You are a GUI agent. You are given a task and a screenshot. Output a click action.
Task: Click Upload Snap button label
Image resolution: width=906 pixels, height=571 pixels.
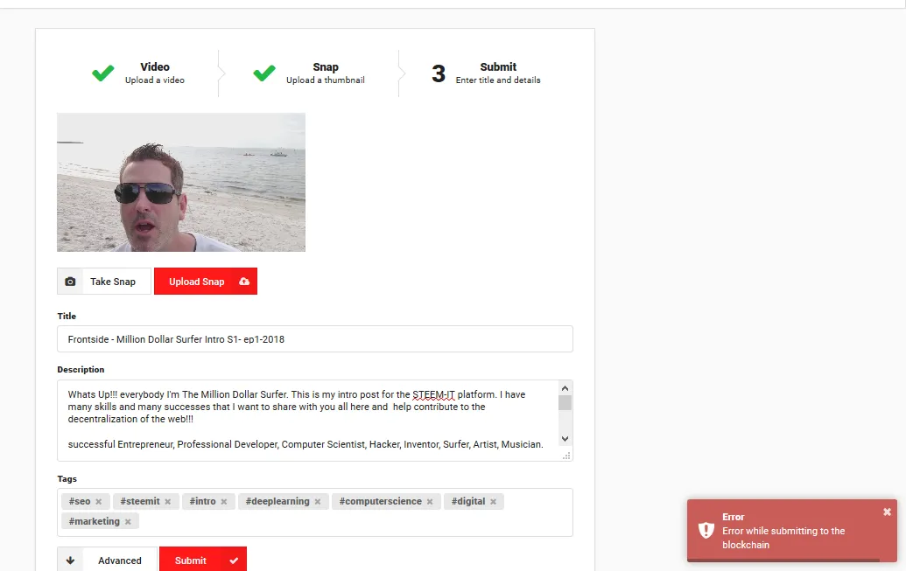click(x=196, y=282)
